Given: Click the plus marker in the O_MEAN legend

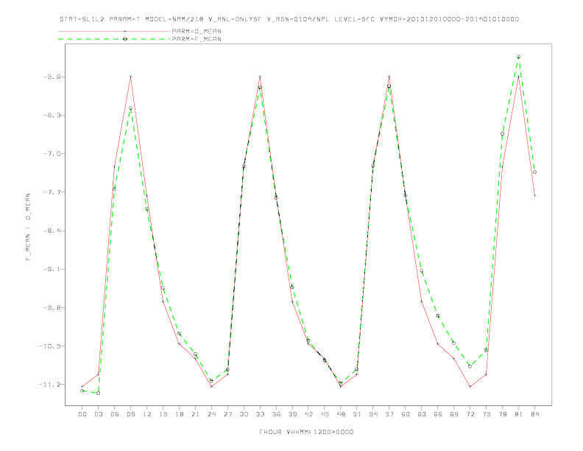Looking at the screenshot, I should click(x=125, y=31).
